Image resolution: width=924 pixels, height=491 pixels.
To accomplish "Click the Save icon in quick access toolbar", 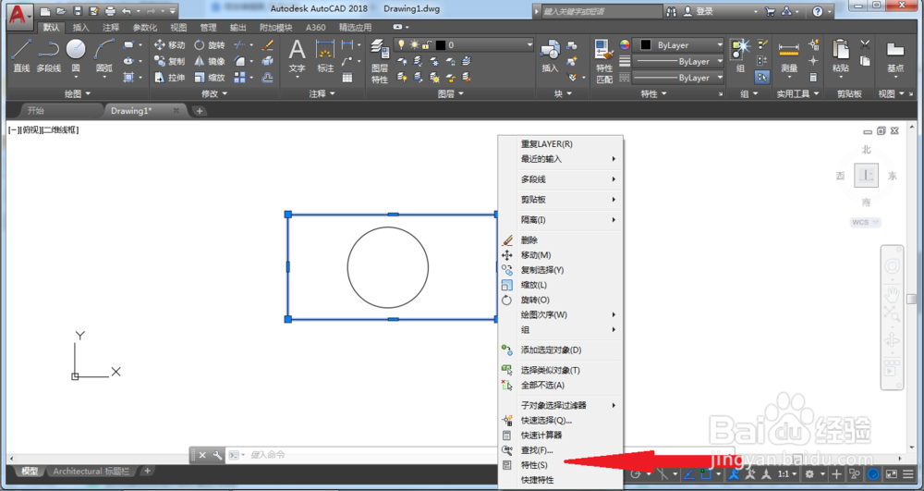I will tap(78, 11).
